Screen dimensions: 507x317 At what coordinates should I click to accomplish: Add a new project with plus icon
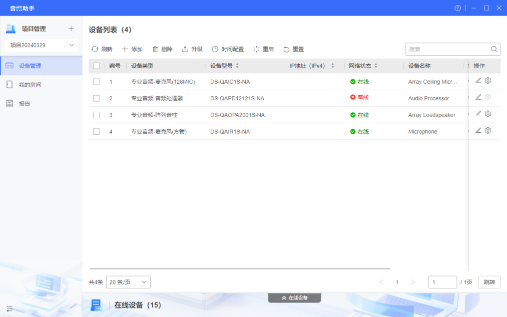tap(71, 29)
